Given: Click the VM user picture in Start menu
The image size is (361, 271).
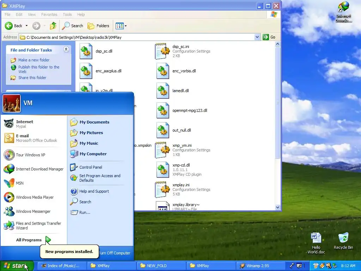Looking at the screenshot, I should pyautogui.click(x=12, y=103).
